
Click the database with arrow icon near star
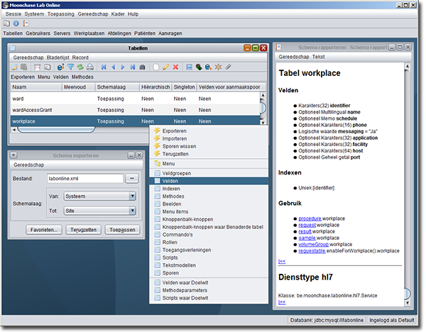(208, 67)
